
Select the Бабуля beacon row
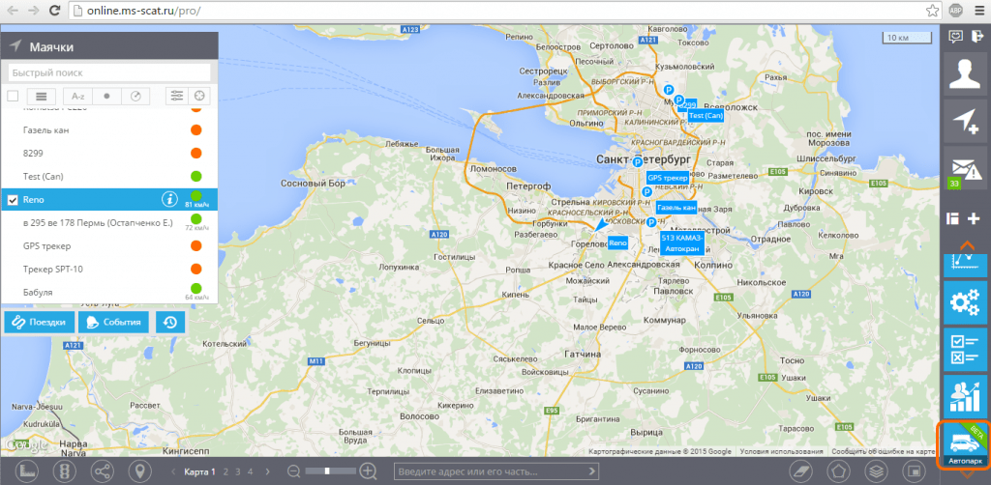point(109,293)
